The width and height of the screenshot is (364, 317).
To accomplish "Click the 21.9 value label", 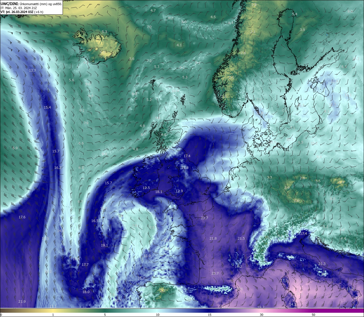I will [x=22, y=301].
